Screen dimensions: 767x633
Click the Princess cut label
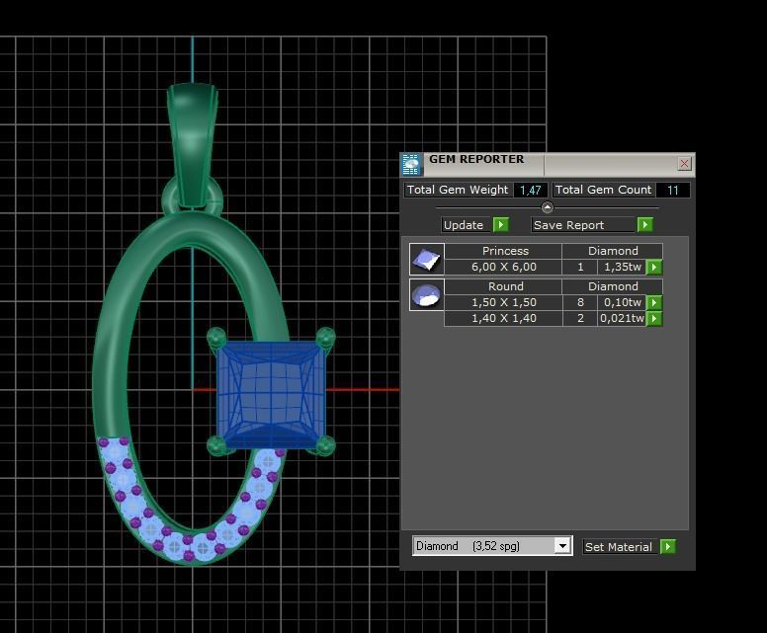pyautogui.click(x=505, y=251)
